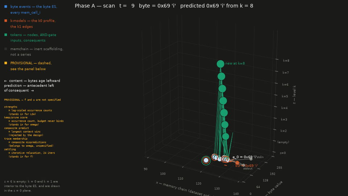Screen dimensions: 348x196
Task: Click the 'composite predict' entry
Action: pos(16,128)
